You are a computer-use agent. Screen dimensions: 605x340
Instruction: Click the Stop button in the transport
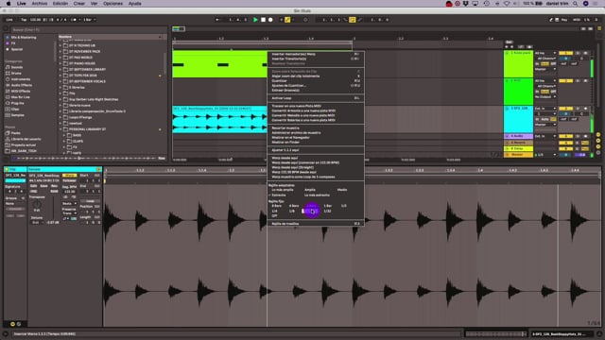click(263, 20)
